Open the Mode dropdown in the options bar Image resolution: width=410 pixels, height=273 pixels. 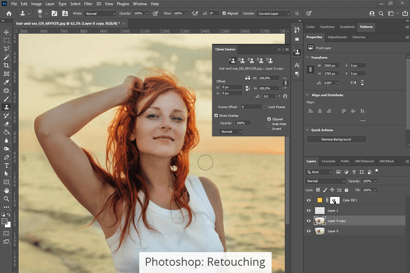pyautogui.click(x=100, y=14)
